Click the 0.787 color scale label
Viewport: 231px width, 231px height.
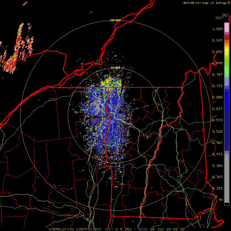tap(217, 74)
